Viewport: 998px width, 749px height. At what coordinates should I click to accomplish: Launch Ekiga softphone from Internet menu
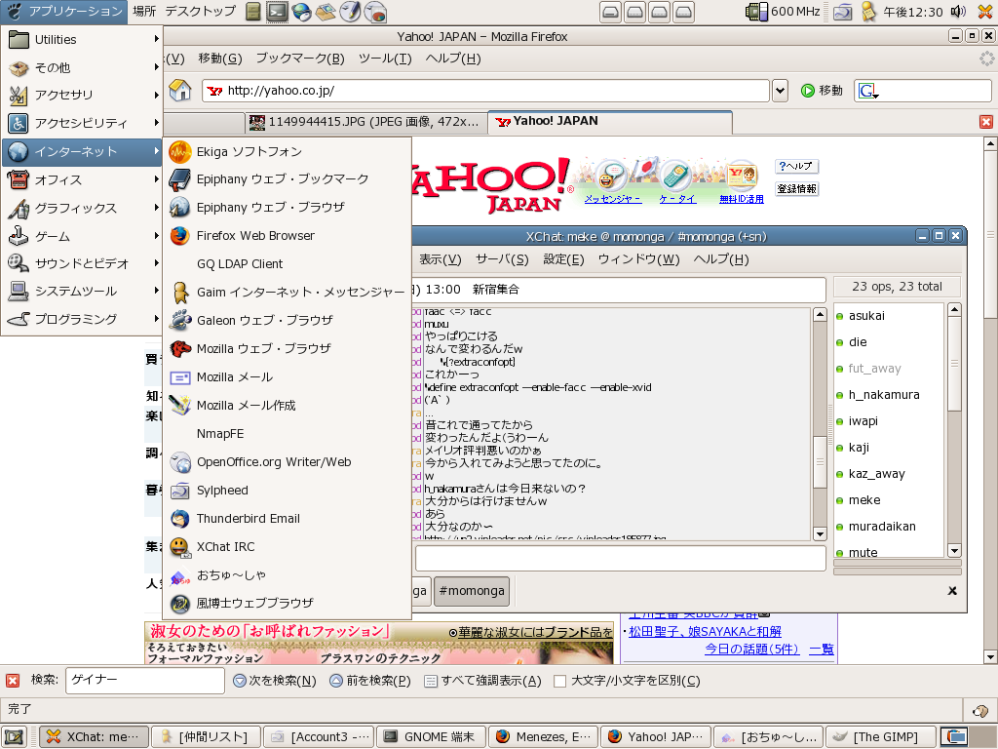pyautogui.click(x=249, y=152)
